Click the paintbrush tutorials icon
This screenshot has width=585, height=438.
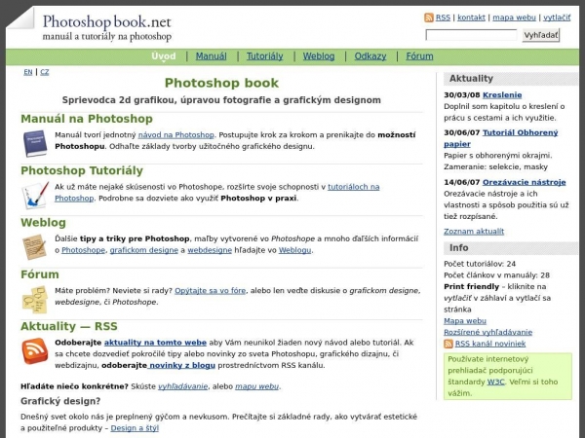point(35,195)
